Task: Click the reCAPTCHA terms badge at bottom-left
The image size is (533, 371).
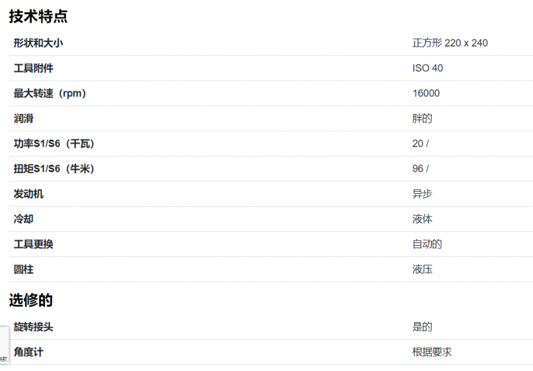Action: coord(4,346)
